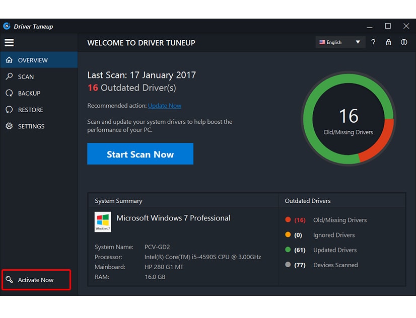Viewport: 416px width, 318px height.
Task: Click the Windows 7 logo thumbnail
Action: 103,222
